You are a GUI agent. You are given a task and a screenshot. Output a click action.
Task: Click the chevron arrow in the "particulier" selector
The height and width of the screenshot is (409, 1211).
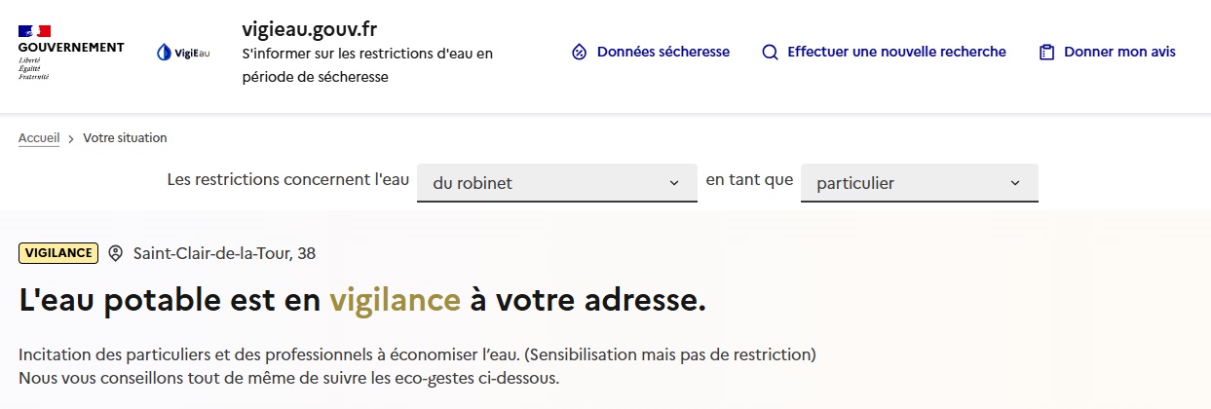1015,183
